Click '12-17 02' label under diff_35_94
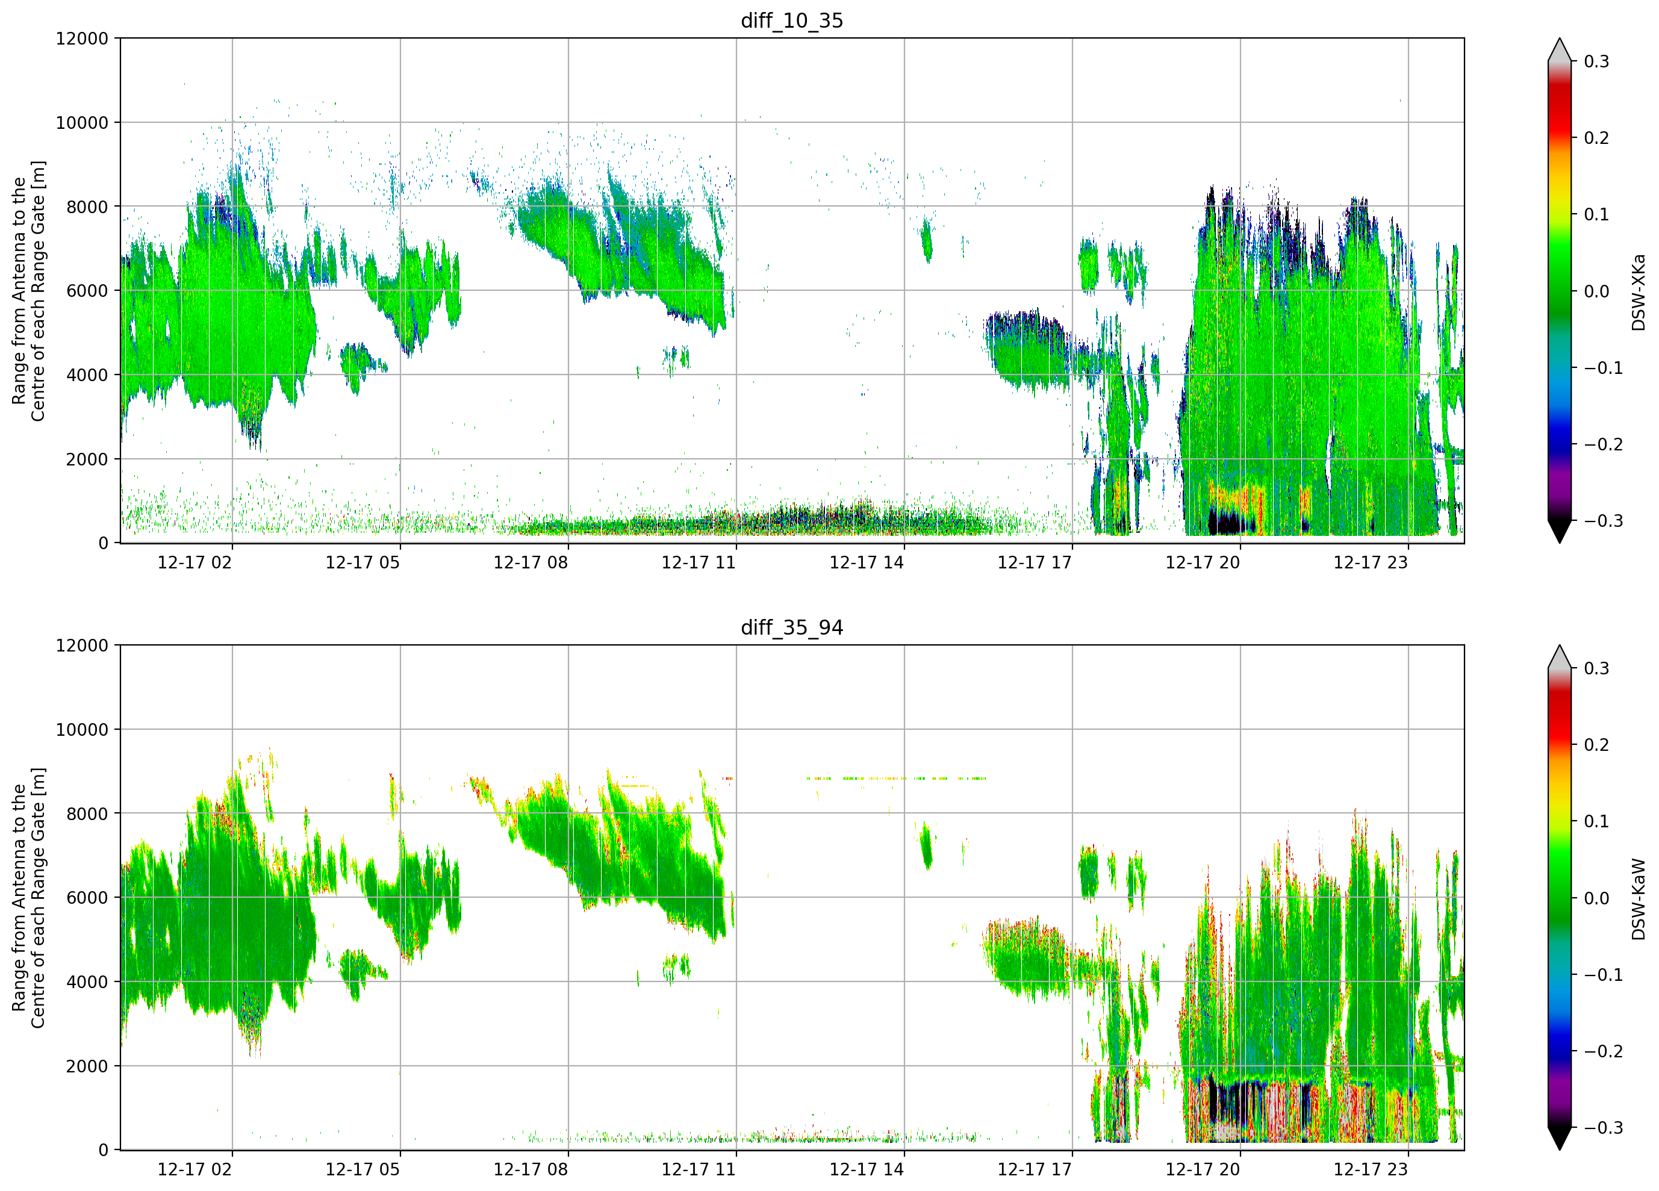 click(x=195, y=1170)
